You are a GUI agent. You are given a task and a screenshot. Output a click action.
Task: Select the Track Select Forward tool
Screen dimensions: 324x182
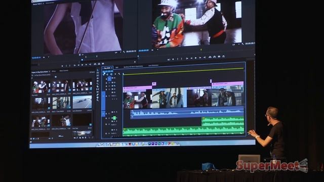pos(98,73)
